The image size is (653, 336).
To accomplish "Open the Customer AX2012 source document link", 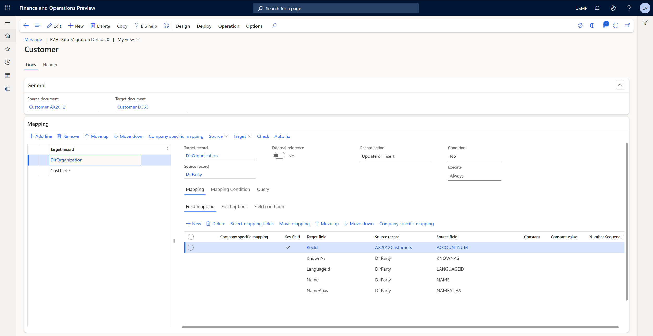I will tap(47, 107).
